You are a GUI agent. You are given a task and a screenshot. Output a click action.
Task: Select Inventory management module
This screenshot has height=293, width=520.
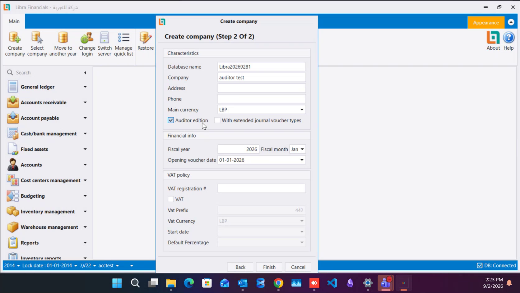coord(47,211)
